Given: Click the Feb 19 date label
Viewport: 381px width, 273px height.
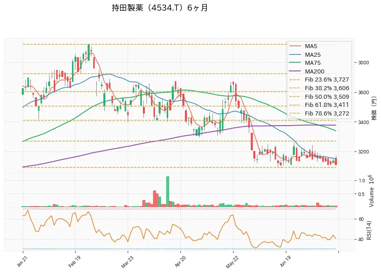Looking at the screenshot, I should point(74,262).
